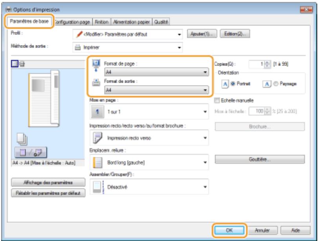Open the Finition tab
Viewport: 318px width, 241px height.
tap(102, 22)
